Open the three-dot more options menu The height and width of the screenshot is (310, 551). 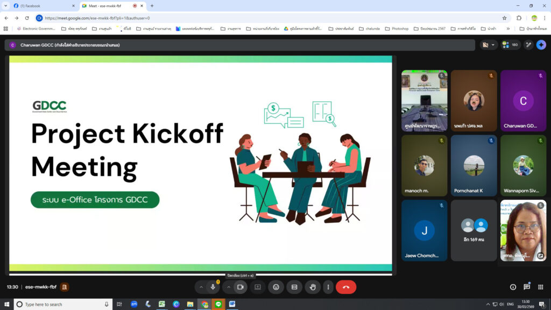point(328,287)
